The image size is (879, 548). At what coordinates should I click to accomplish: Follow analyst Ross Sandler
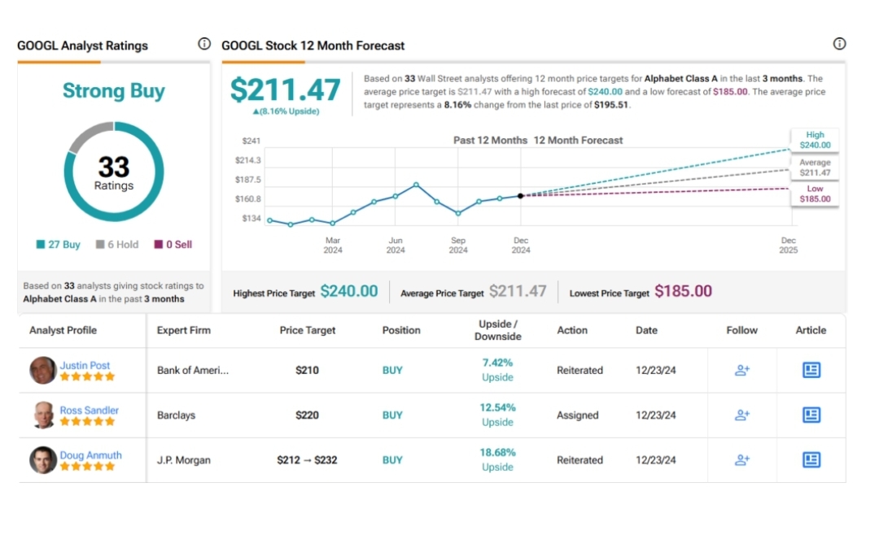(x=741, y=415)
